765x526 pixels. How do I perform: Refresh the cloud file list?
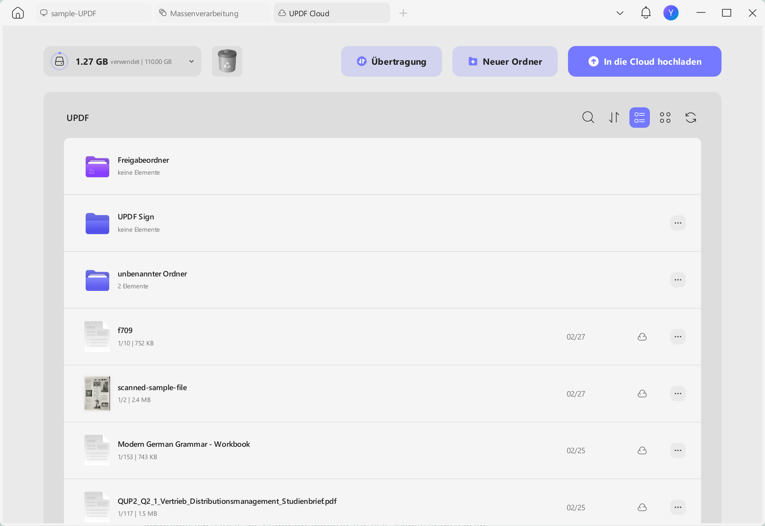pos(691,117)
